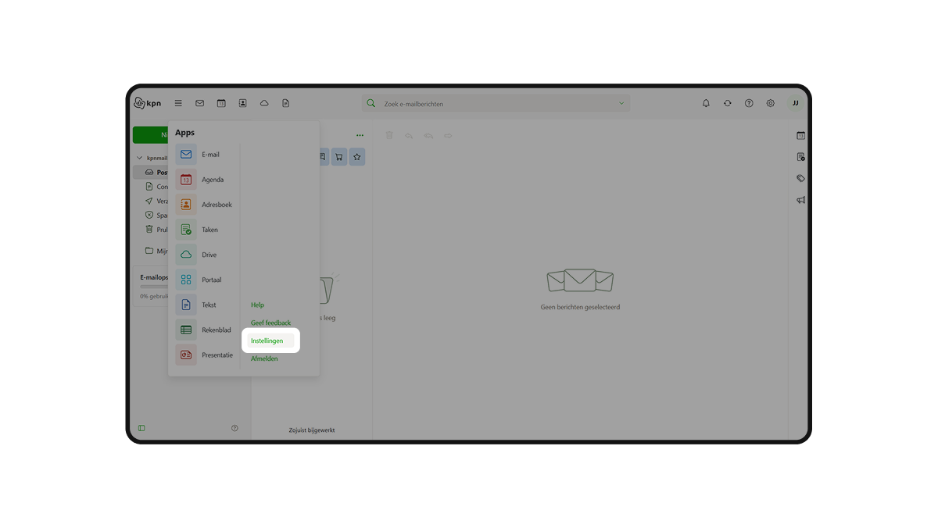Viewport: 938px width, 528px height.
Task: Click the megaphone icon in right sidebar
Action: coord(800,200)
